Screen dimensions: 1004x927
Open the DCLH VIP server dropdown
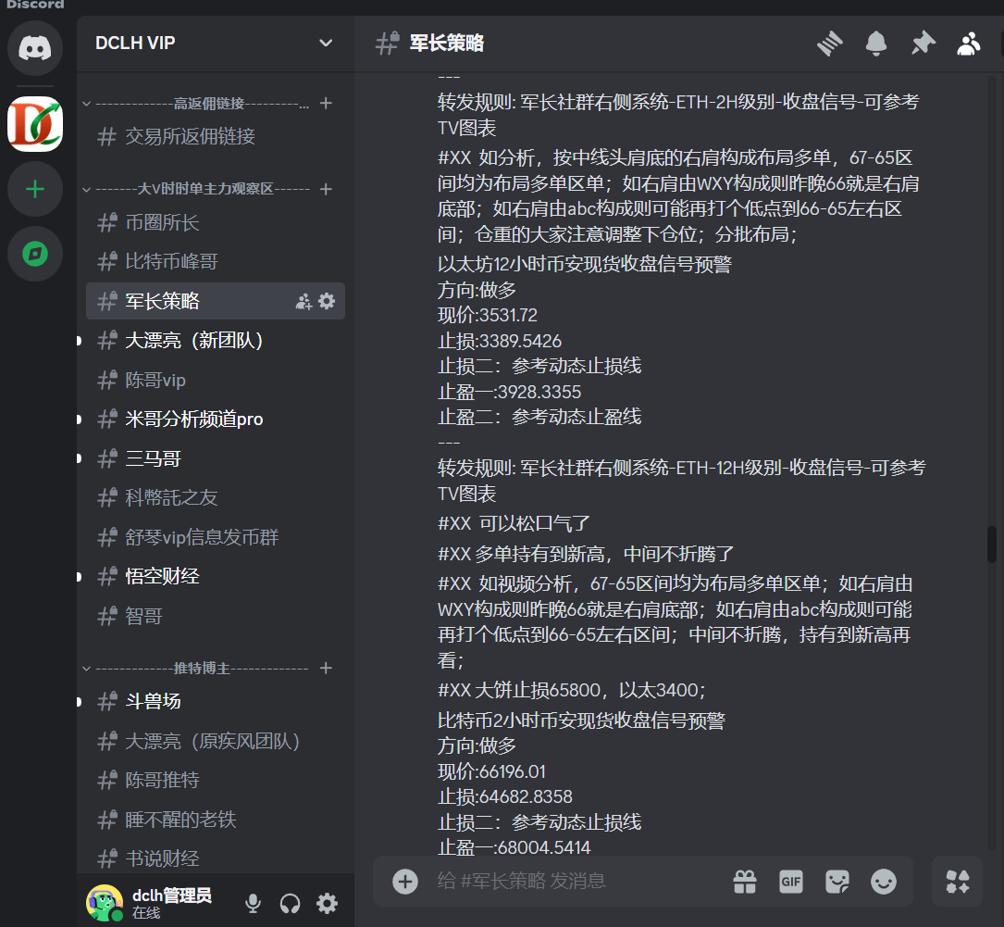coord(325,43)
